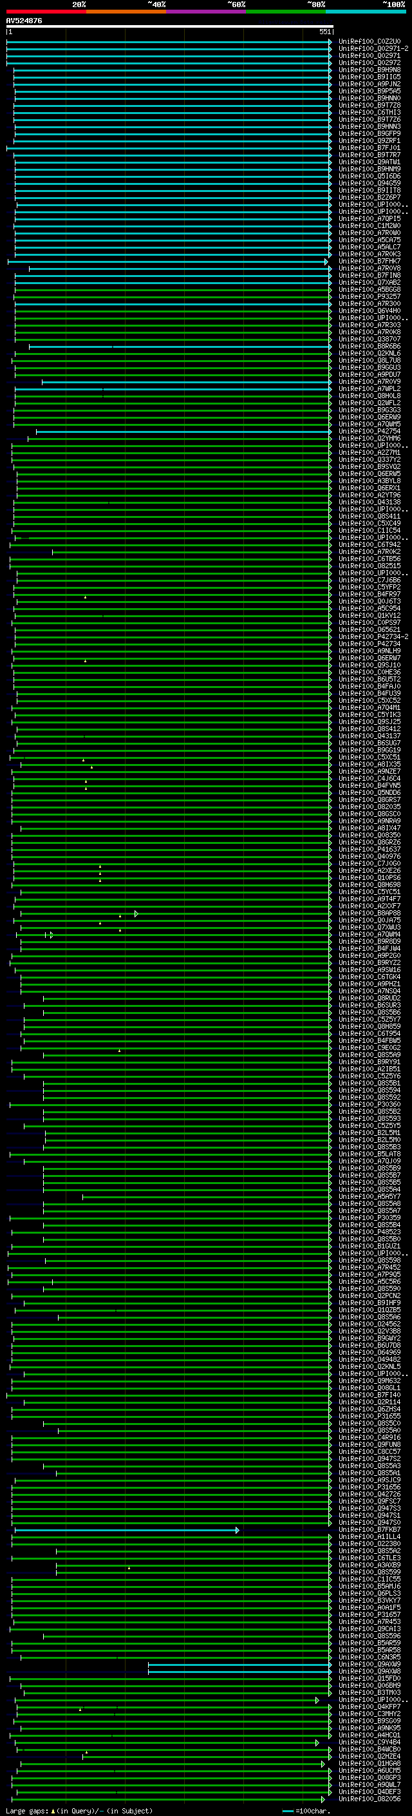
Task: Click the UniRef100_Q8H698 hit name
Action: [369, 884]
